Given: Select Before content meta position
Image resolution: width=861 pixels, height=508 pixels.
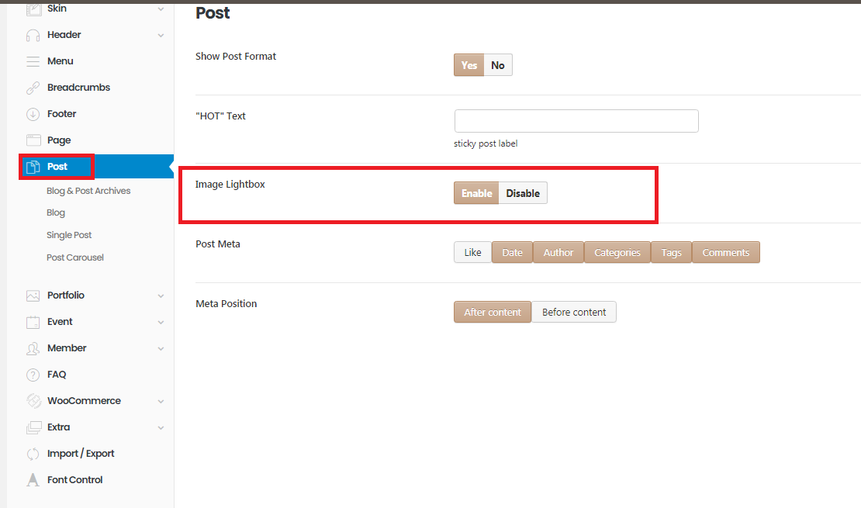Looking at the screenshot, I should 574,313.
